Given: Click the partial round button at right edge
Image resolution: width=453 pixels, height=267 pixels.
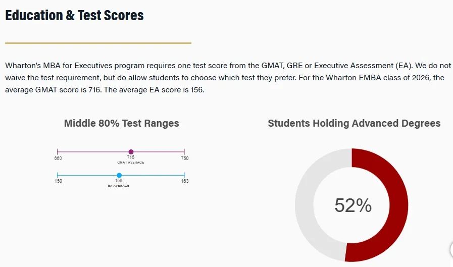Looking at the screenshot, I should pos(451,250).
